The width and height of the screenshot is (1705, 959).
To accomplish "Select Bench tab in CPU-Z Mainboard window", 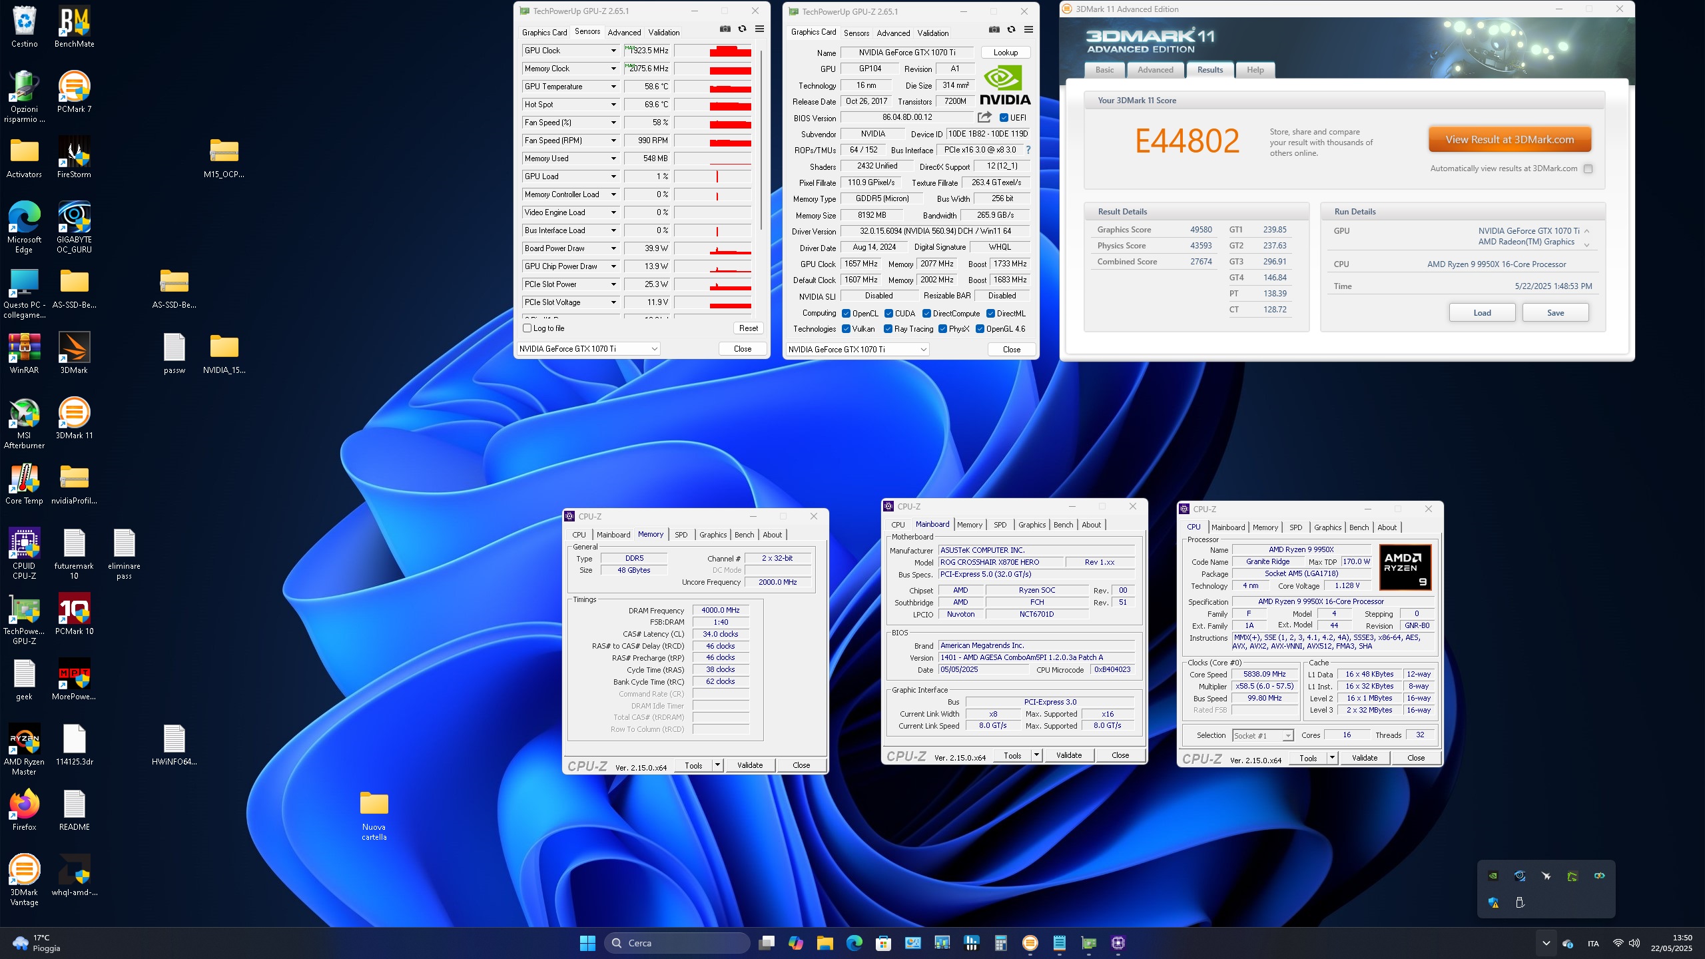I will [1063, 525].
